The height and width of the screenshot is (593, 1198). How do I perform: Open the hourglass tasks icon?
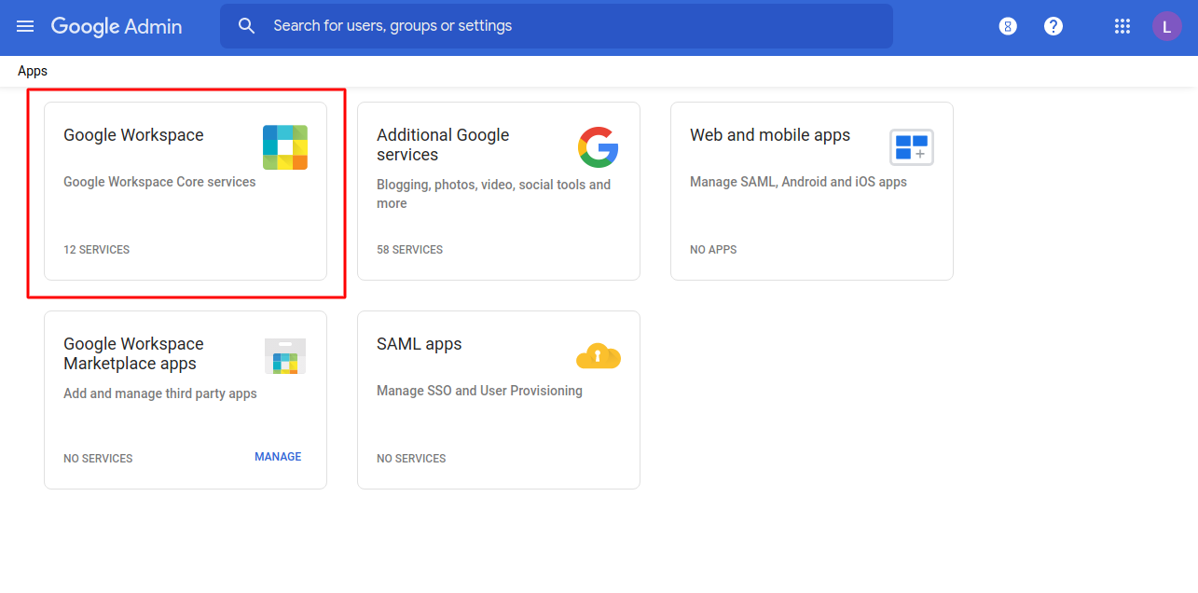[x=1008, y=26]
